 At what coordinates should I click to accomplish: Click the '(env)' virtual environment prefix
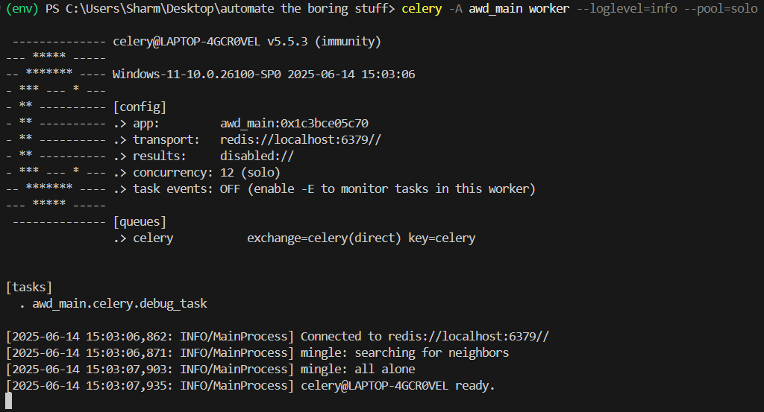(x=22, y=9)
